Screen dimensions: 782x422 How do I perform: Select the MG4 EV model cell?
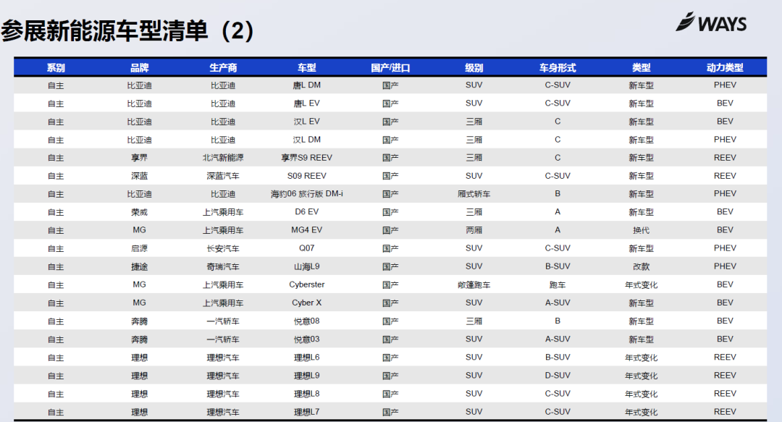coord(307,230)
